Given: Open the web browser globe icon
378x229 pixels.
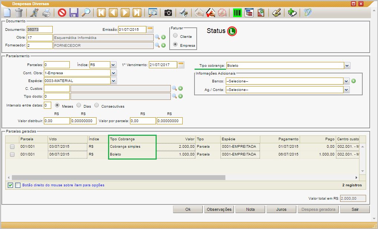Looking at the screenshot, I should 307,13.
